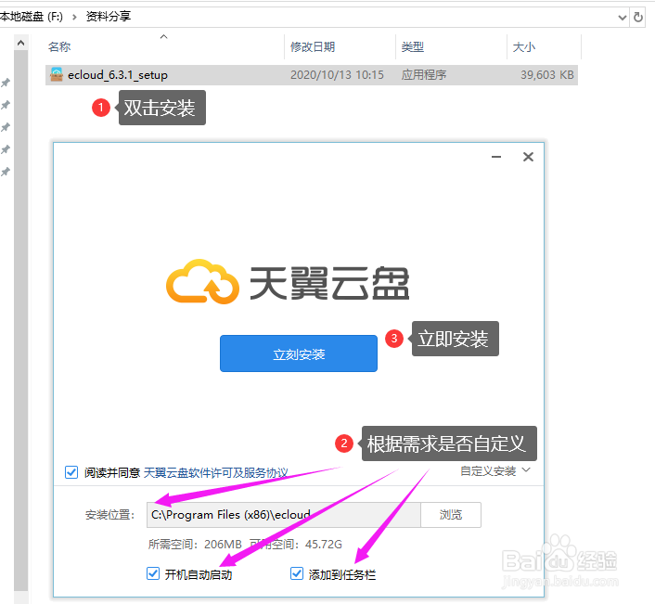Click the 2020/10/13 10:15 date cell
Viewport: 655px width, 604px height.
[337, 75]
